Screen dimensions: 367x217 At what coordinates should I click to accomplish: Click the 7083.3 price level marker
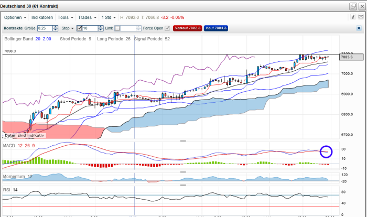pos(351,57)
